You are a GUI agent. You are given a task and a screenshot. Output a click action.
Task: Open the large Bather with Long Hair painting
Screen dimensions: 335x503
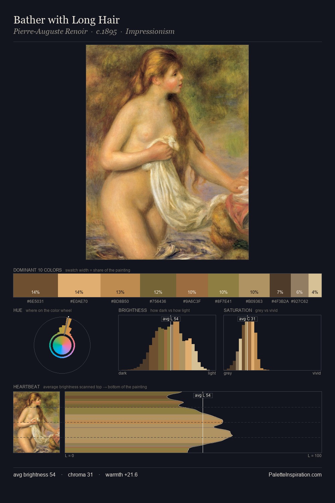coord(167,152)
